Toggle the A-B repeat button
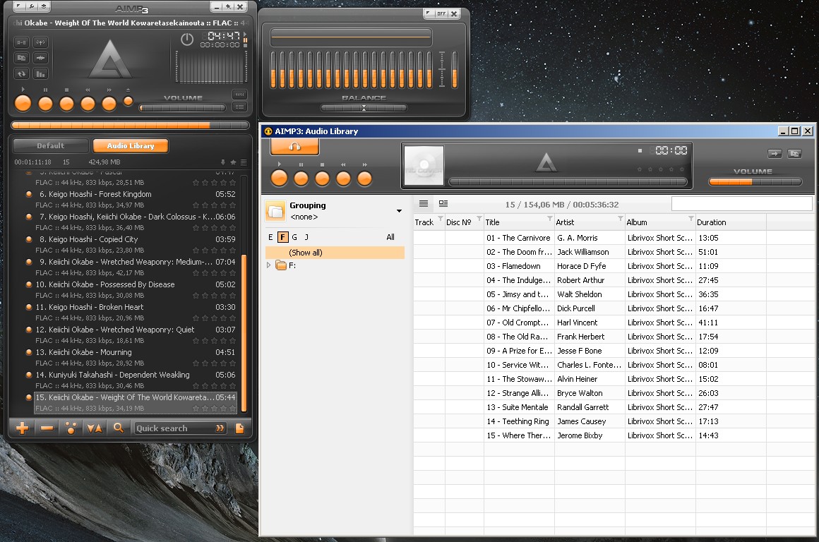The width and height of the screenshot is (819, 542). click(21, 42)
